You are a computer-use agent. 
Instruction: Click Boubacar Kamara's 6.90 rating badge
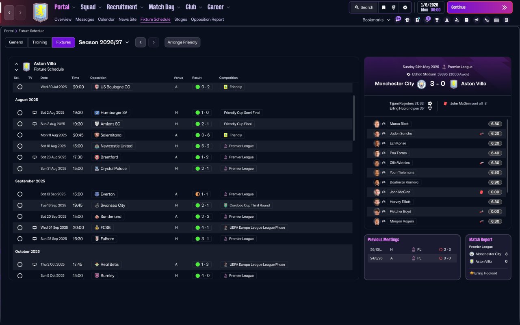[495, 182]
